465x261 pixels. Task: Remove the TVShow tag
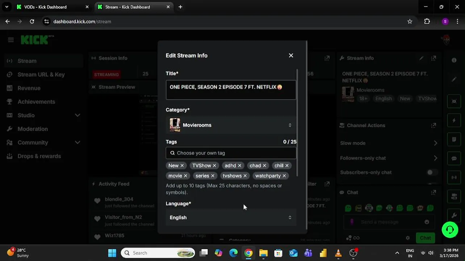point(214,166)
